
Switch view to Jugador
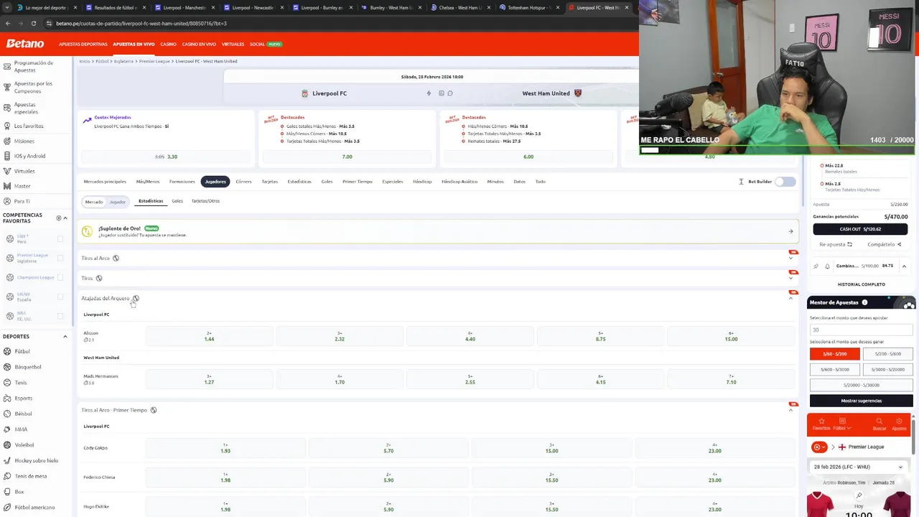coord(117,202)
